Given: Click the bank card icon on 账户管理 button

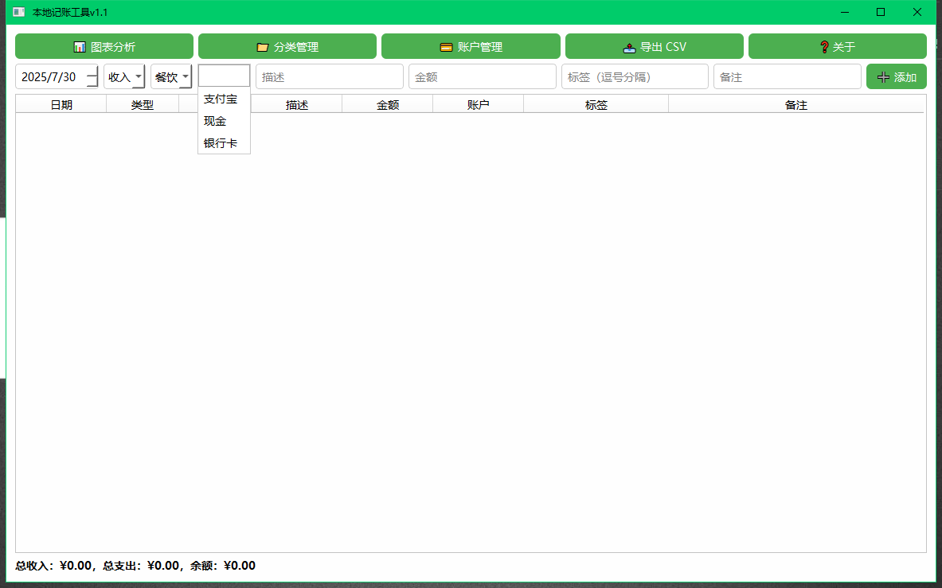Looking at the screenshot, I should coord(447,46).
